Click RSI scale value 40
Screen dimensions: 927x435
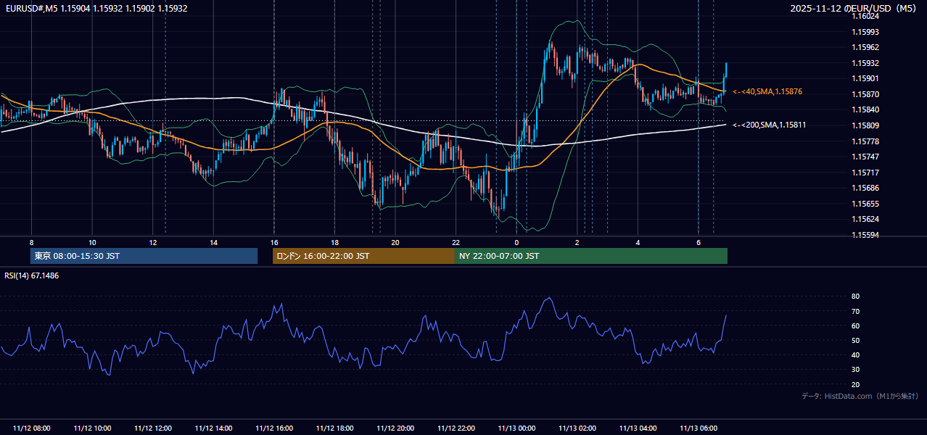click(x=855, y=355)
